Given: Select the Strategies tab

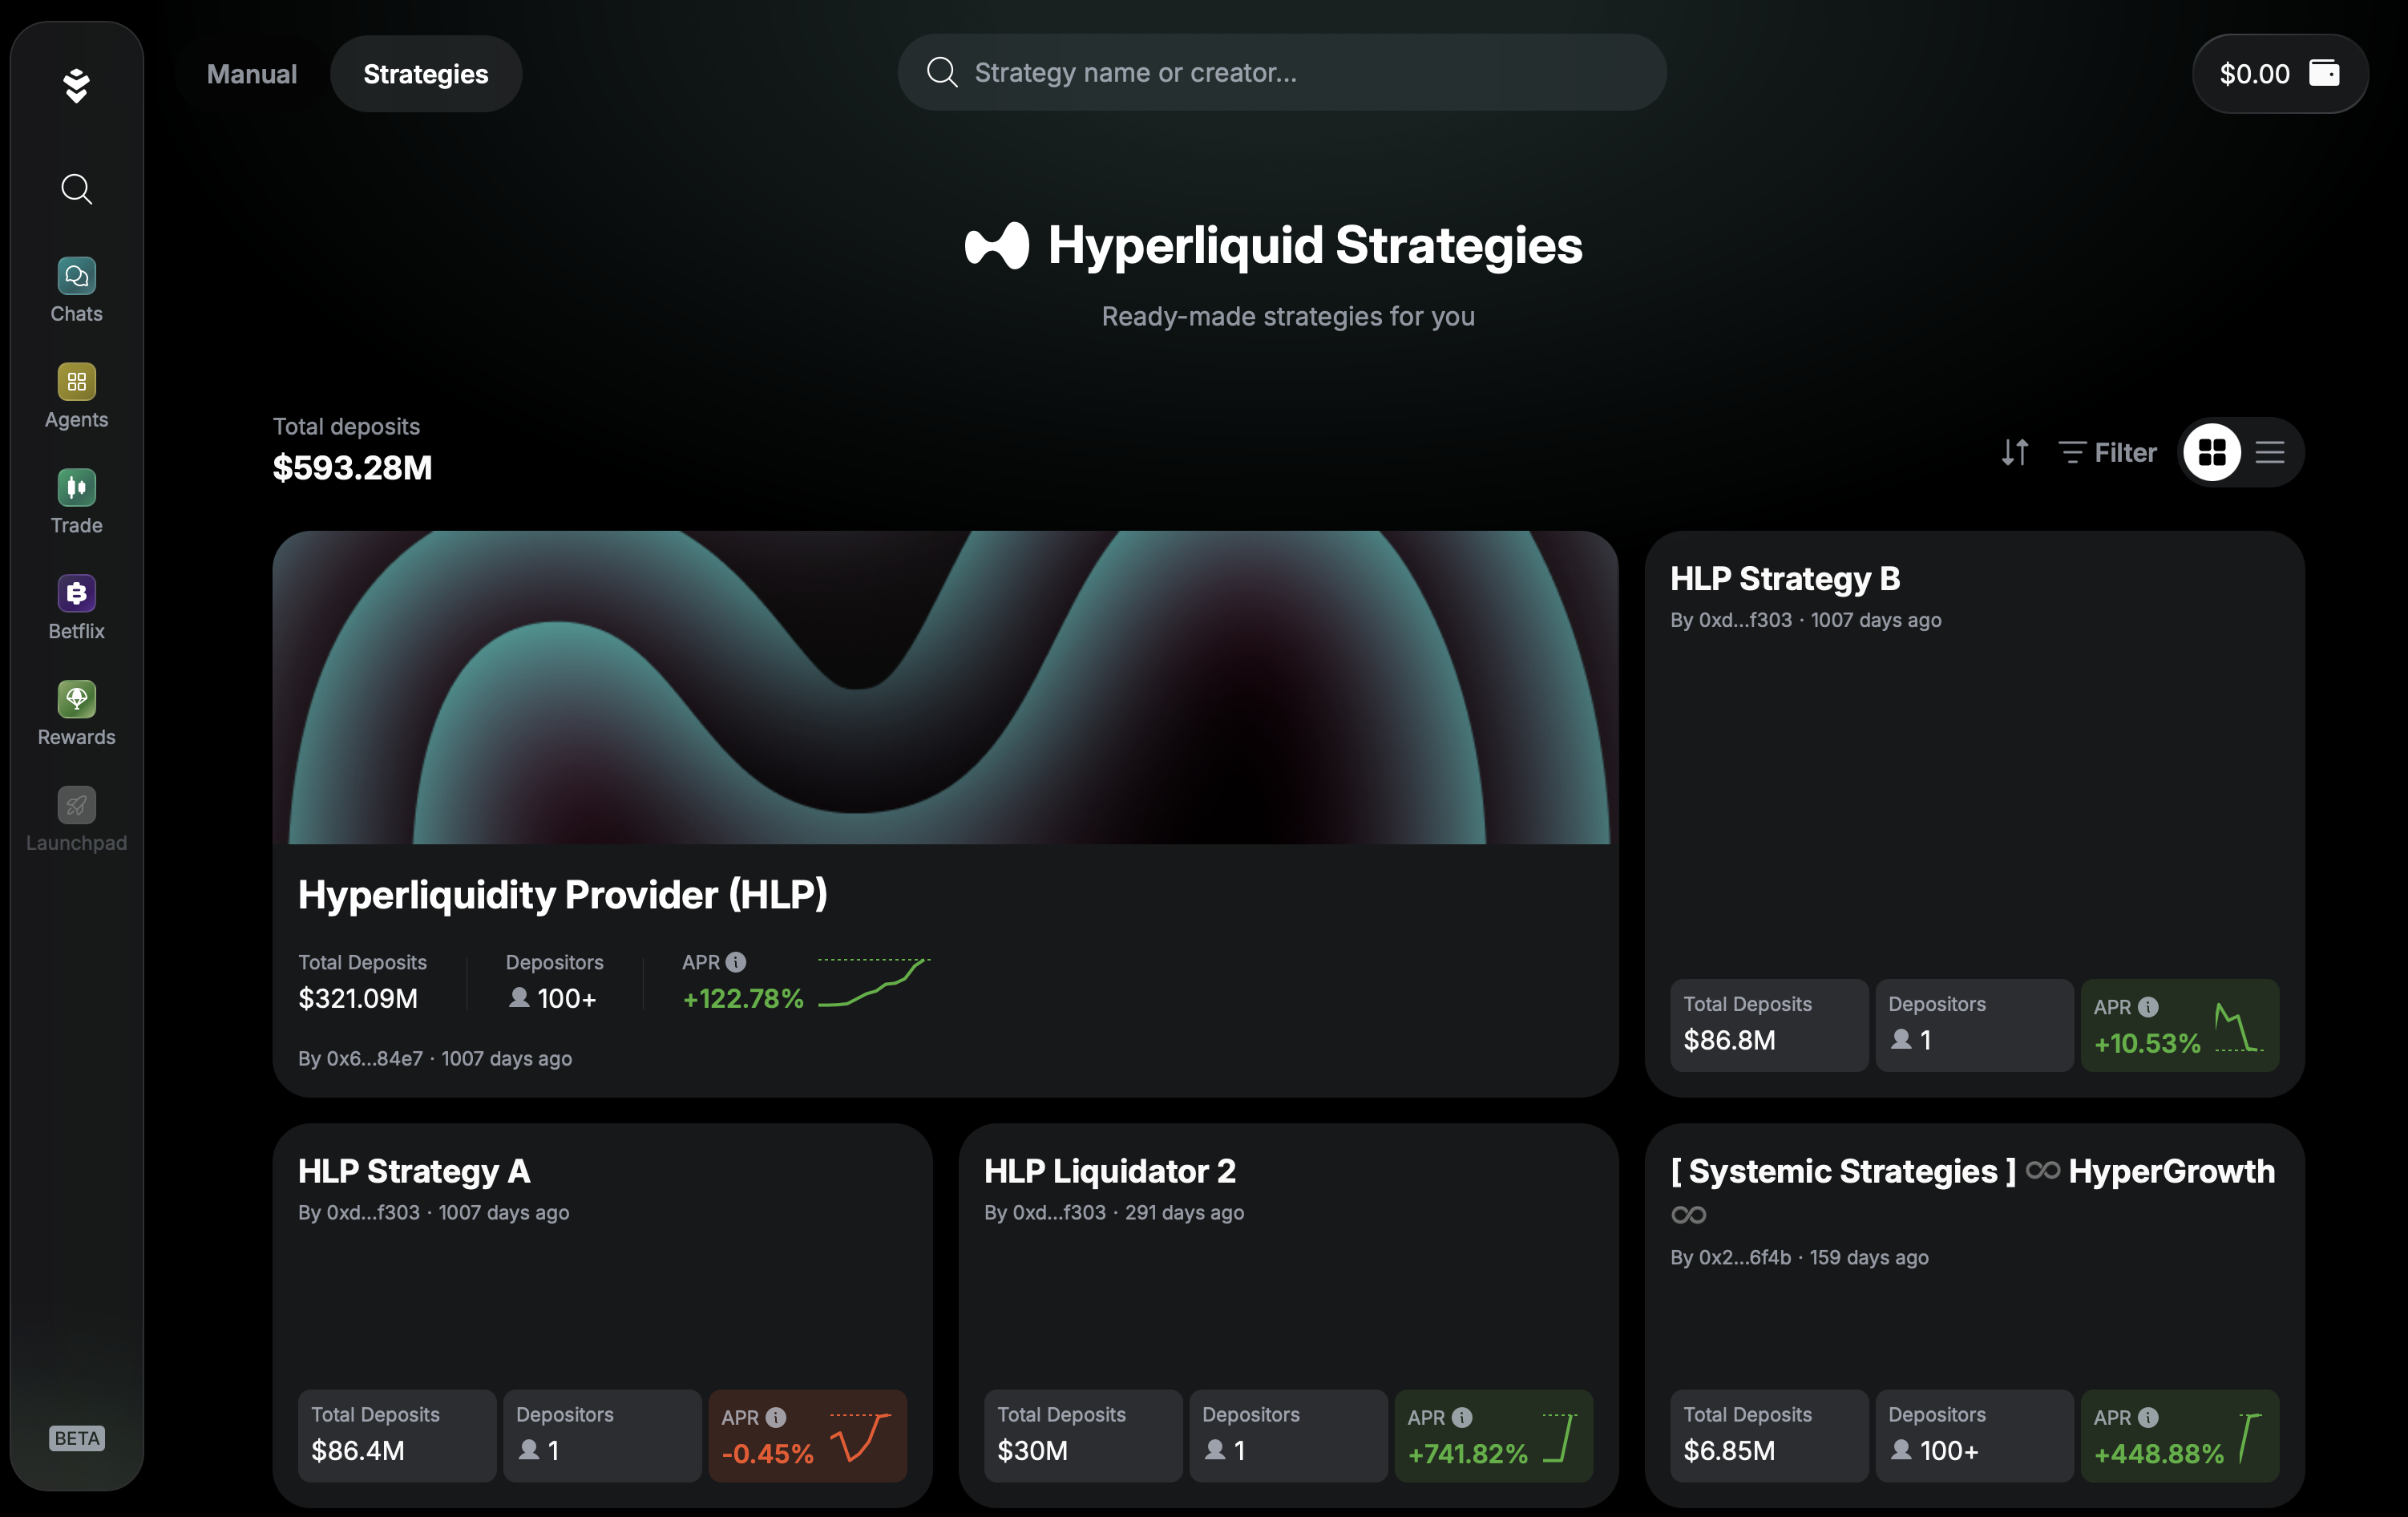Looking at the screenshot, I should [425, 74].
